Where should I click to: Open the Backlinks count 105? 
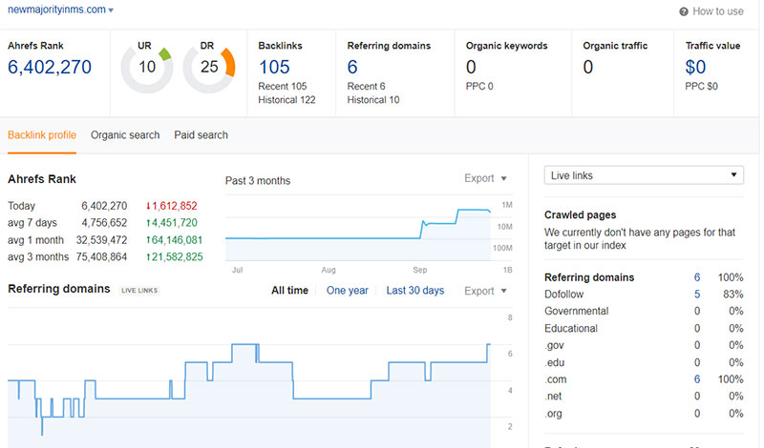pos(274,67)
